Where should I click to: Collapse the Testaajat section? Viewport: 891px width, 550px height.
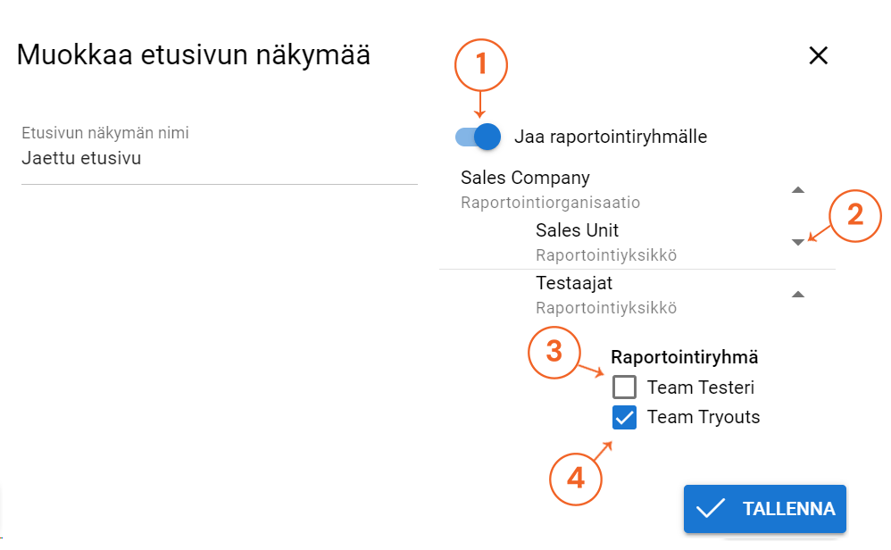coord(797,293)
